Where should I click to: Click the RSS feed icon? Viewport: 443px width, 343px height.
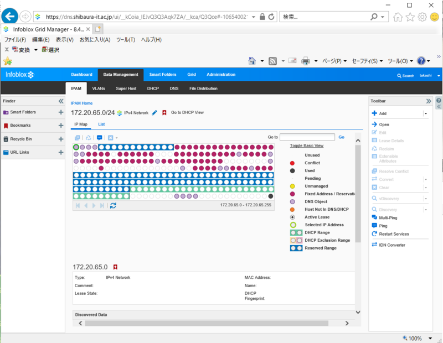(272, 61)
